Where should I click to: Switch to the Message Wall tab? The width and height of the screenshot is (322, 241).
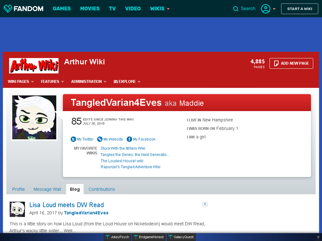(47, 189)
